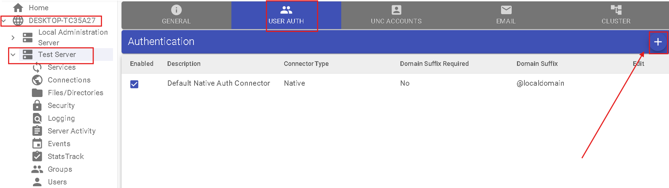Open the Groups tree item
The width and height of the screenshot is (669, 188).
coord(60,169)
